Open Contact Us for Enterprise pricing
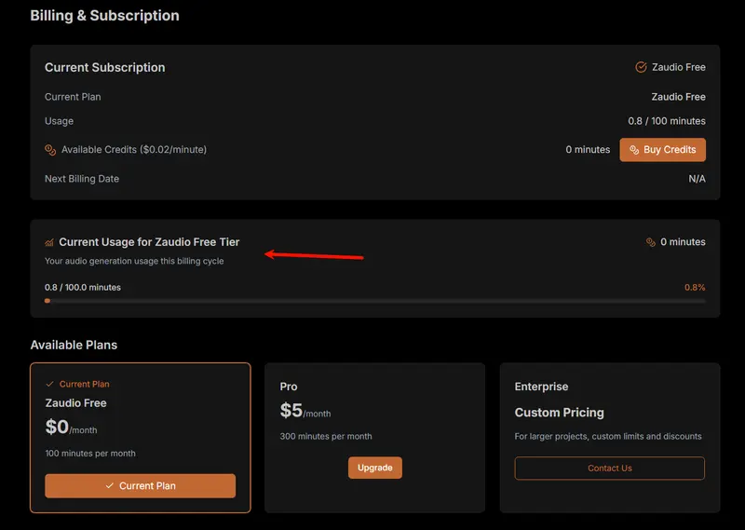745x530 pixels. click(x=609, y=469)
